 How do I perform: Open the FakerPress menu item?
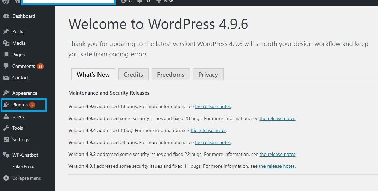[23, 167]
